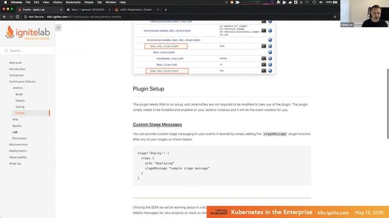Screen dimensions: 389x218
Task: Click the browser address bar URL
Action: tap(84, 17)
